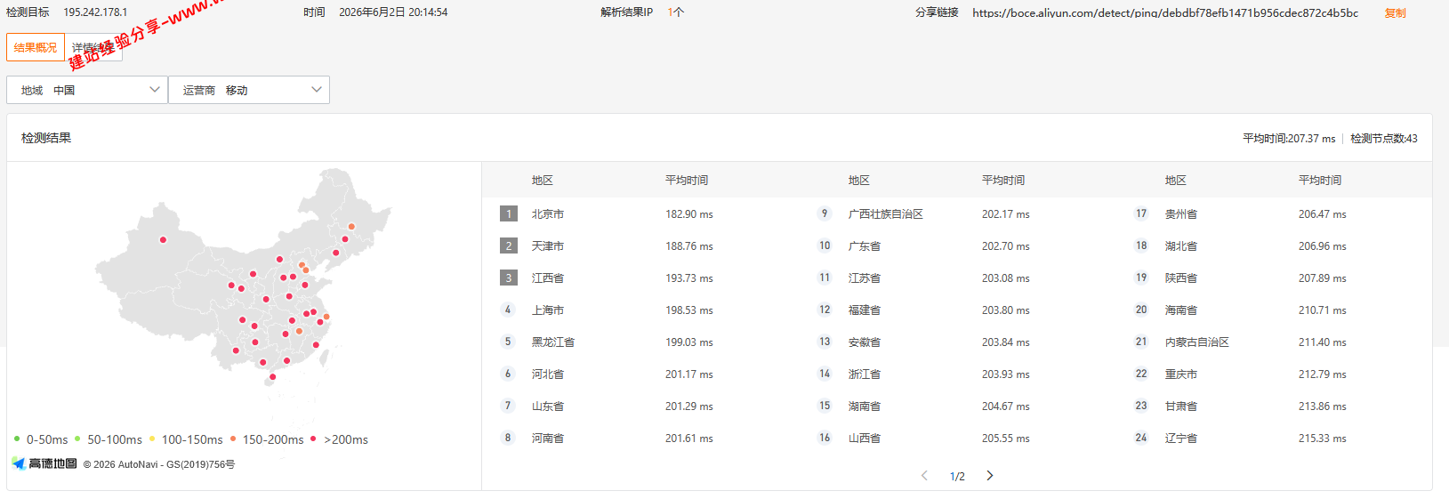Select the 河北省 row

(640, 374)
